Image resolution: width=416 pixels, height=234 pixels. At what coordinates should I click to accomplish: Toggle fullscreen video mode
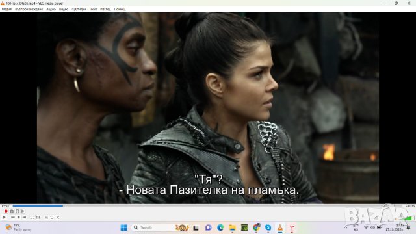pyautogui.click(x=32, y=217)
